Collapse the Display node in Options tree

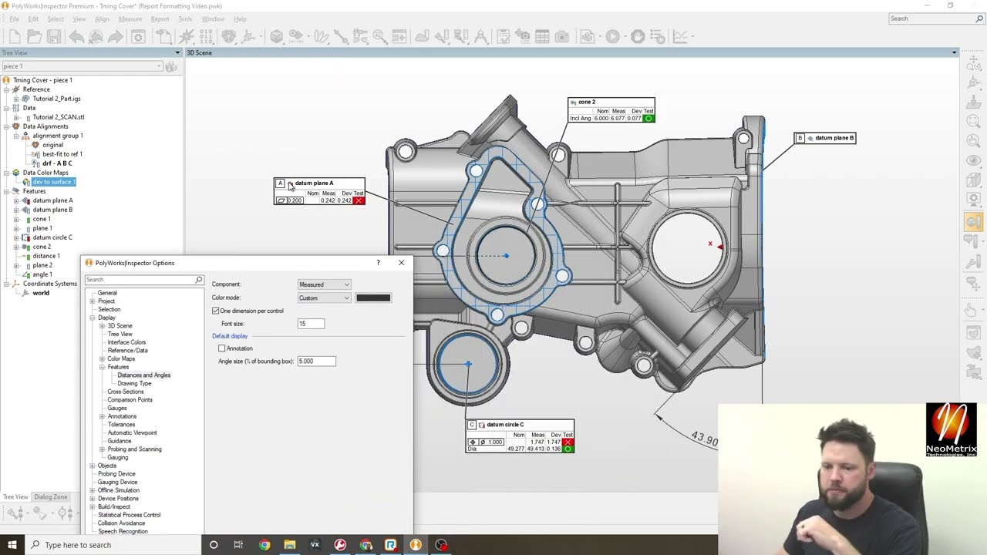coord(93,318)
